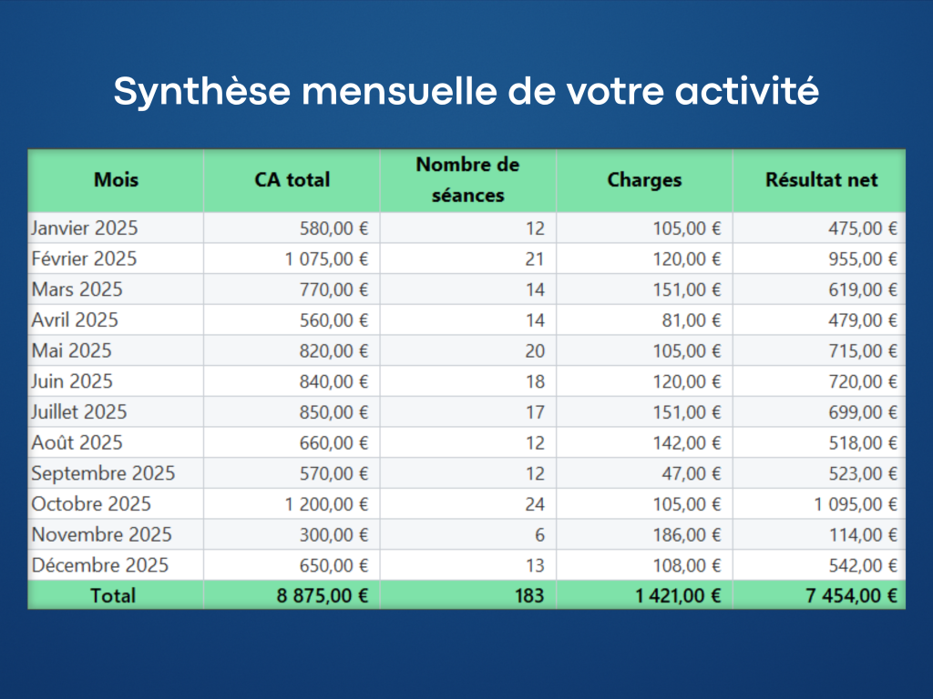Select Novembre's CA value "300,00 €"

pos(333,535)
